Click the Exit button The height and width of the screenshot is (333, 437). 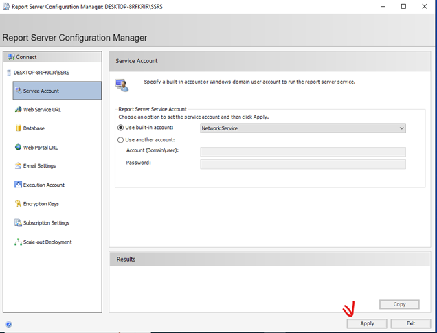coord(410,323)
